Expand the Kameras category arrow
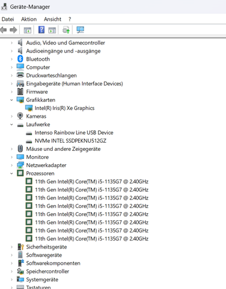This screenshot has height=289, width=226. [x=12, y=116]
